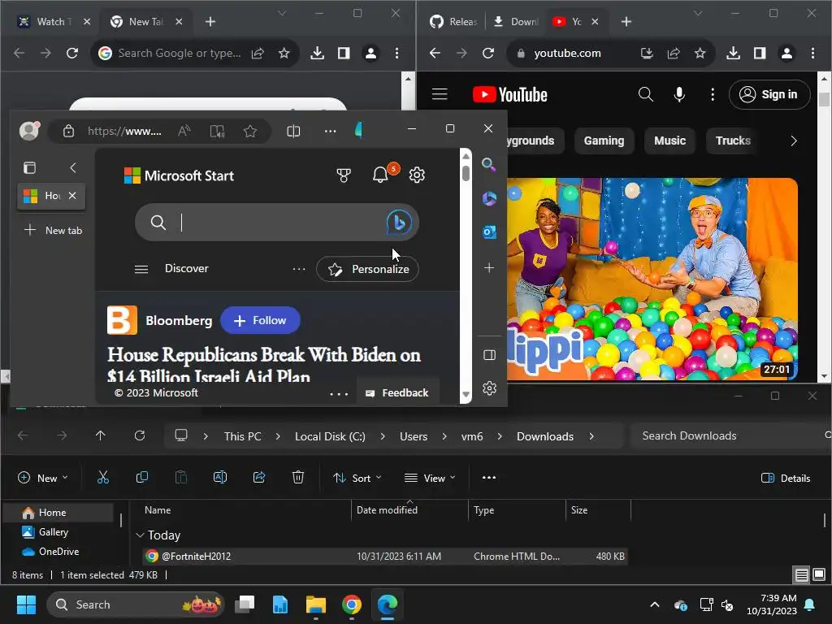Follow Bloomberg on Microsoft Start
The height and width of the screenshot is (624, 832).
[x=260, y=320]
